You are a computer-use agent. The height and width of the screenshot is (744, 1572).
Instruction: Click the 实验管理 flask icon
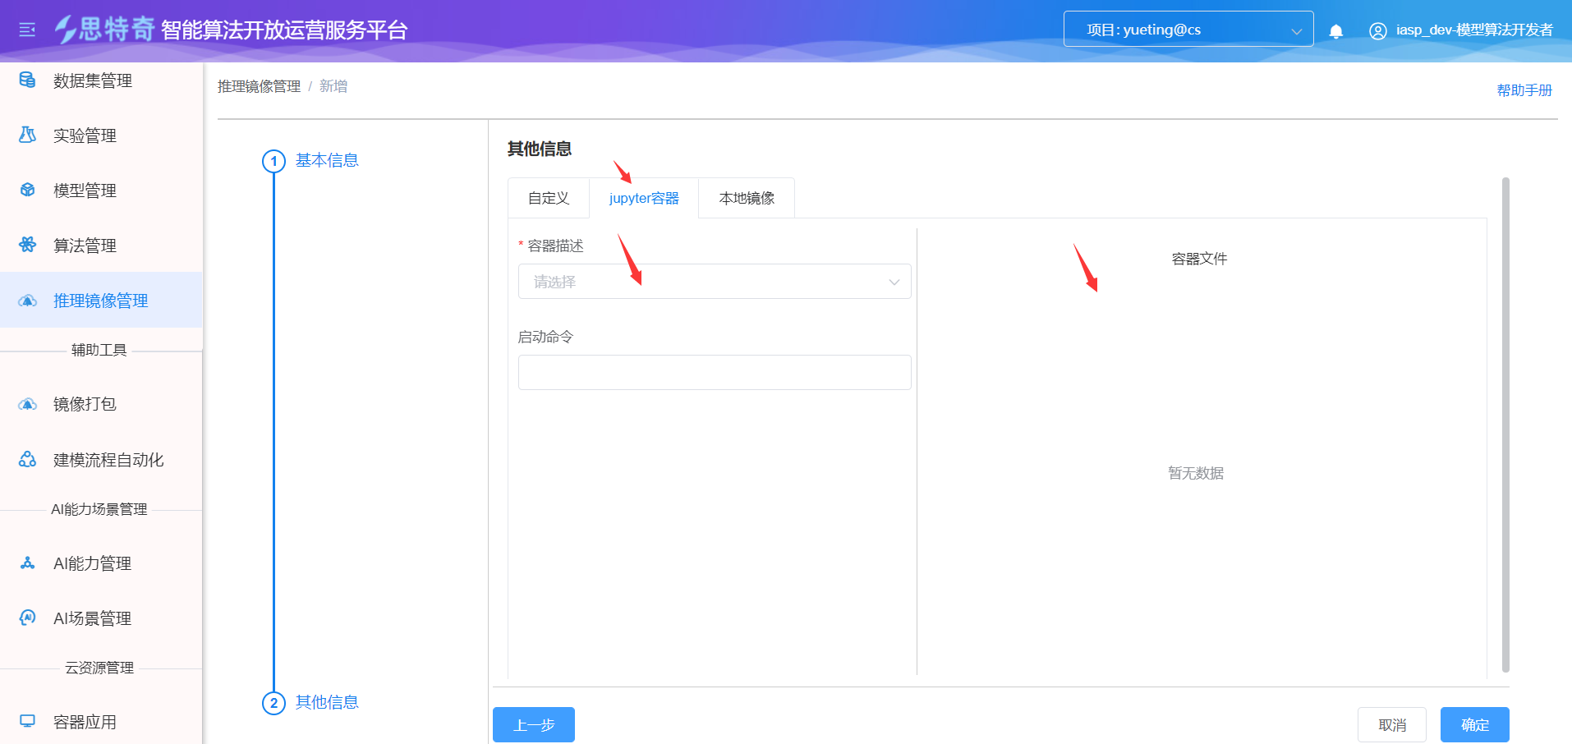point(27,135)
